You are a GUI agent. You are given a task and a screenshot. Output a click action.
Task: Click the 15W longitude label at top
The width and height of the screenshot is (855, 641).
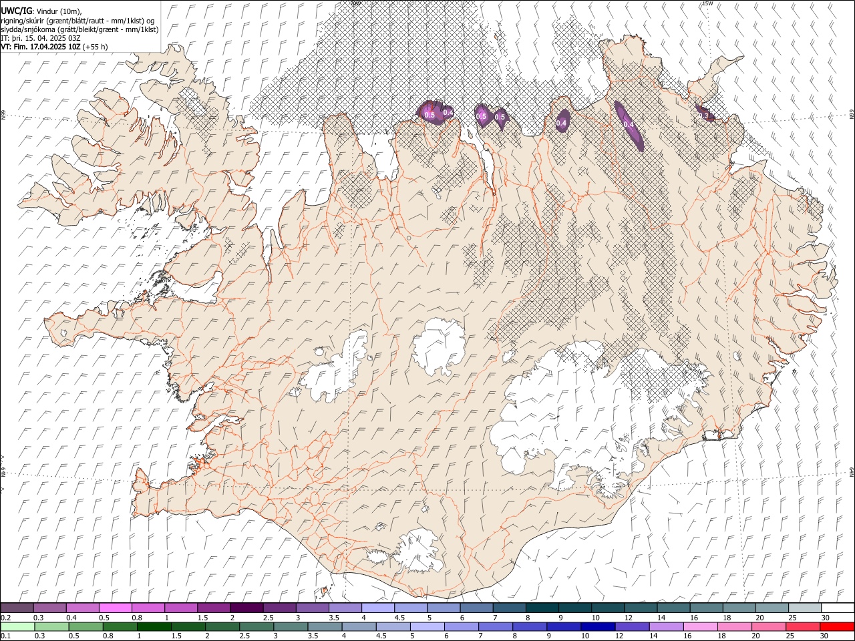click(x=708, y=3)
